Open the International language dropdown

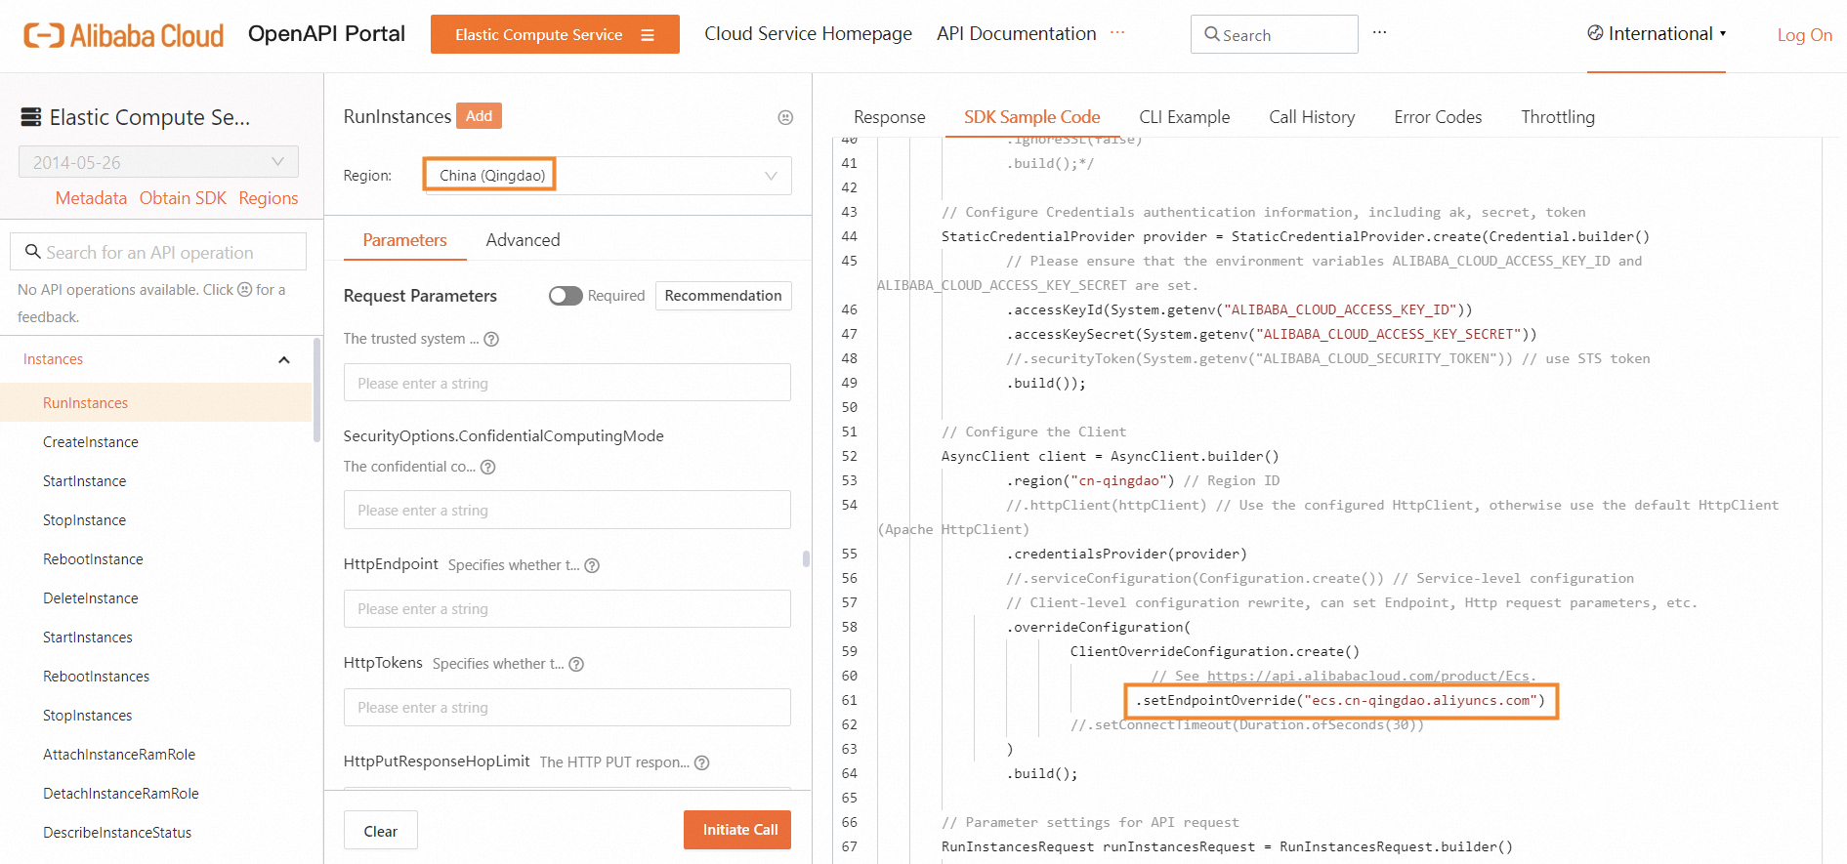pos(1657,34)
